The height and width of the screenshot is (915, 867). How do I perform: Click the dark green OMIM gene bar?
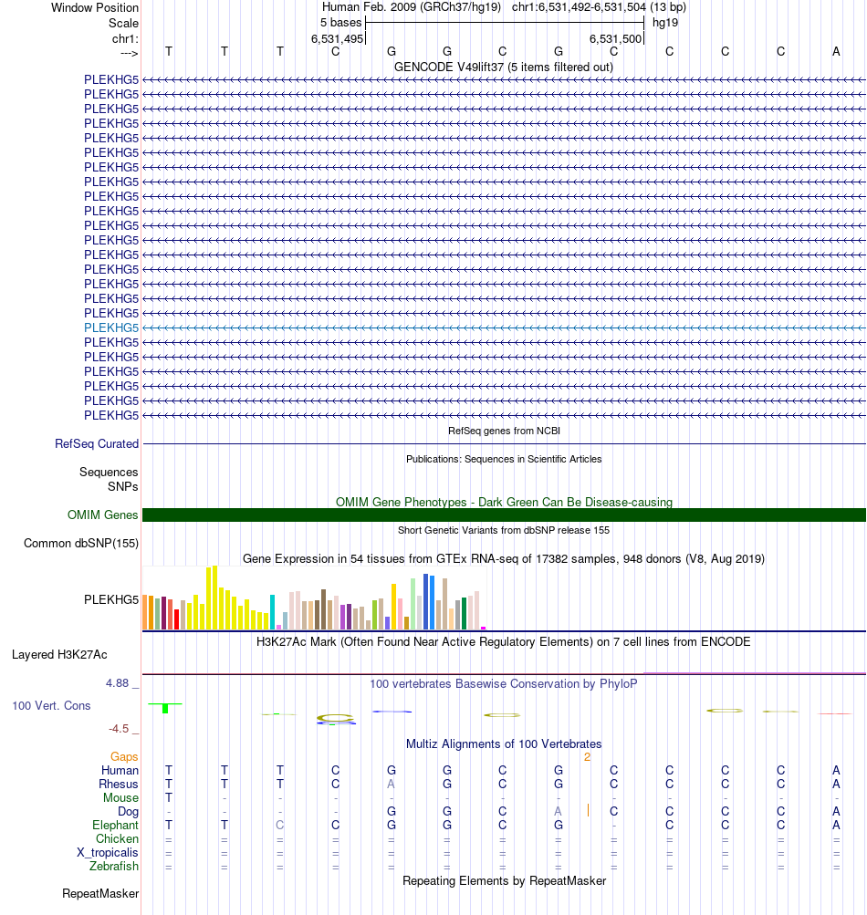click(504, 515)
